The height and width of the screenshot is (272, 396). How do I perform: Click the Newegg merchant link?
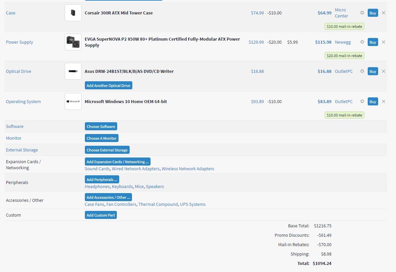pyautogui.click(x=343, y=42)
